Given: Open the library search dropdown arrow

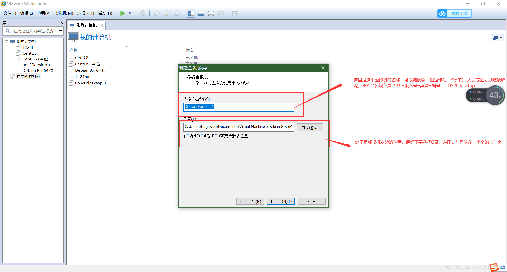Looking at the screenshot, I should (60, 31).
